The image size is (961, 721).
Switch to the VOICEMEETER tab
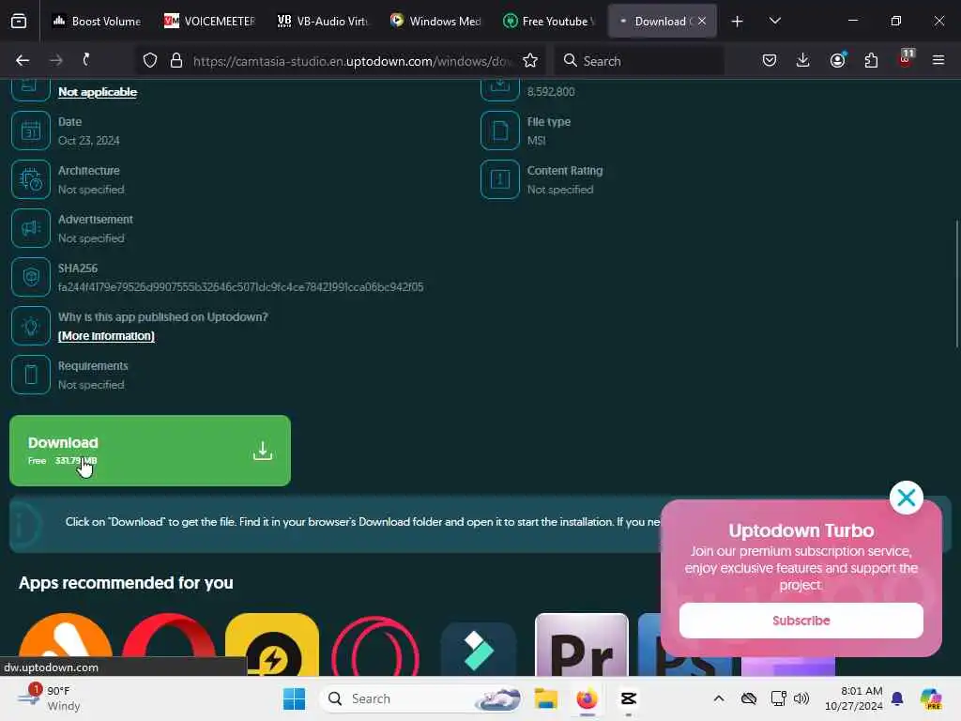point(209,21)
